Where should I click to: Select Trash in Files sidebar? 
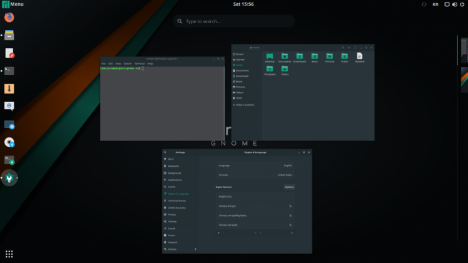click(x=246, y=98)
